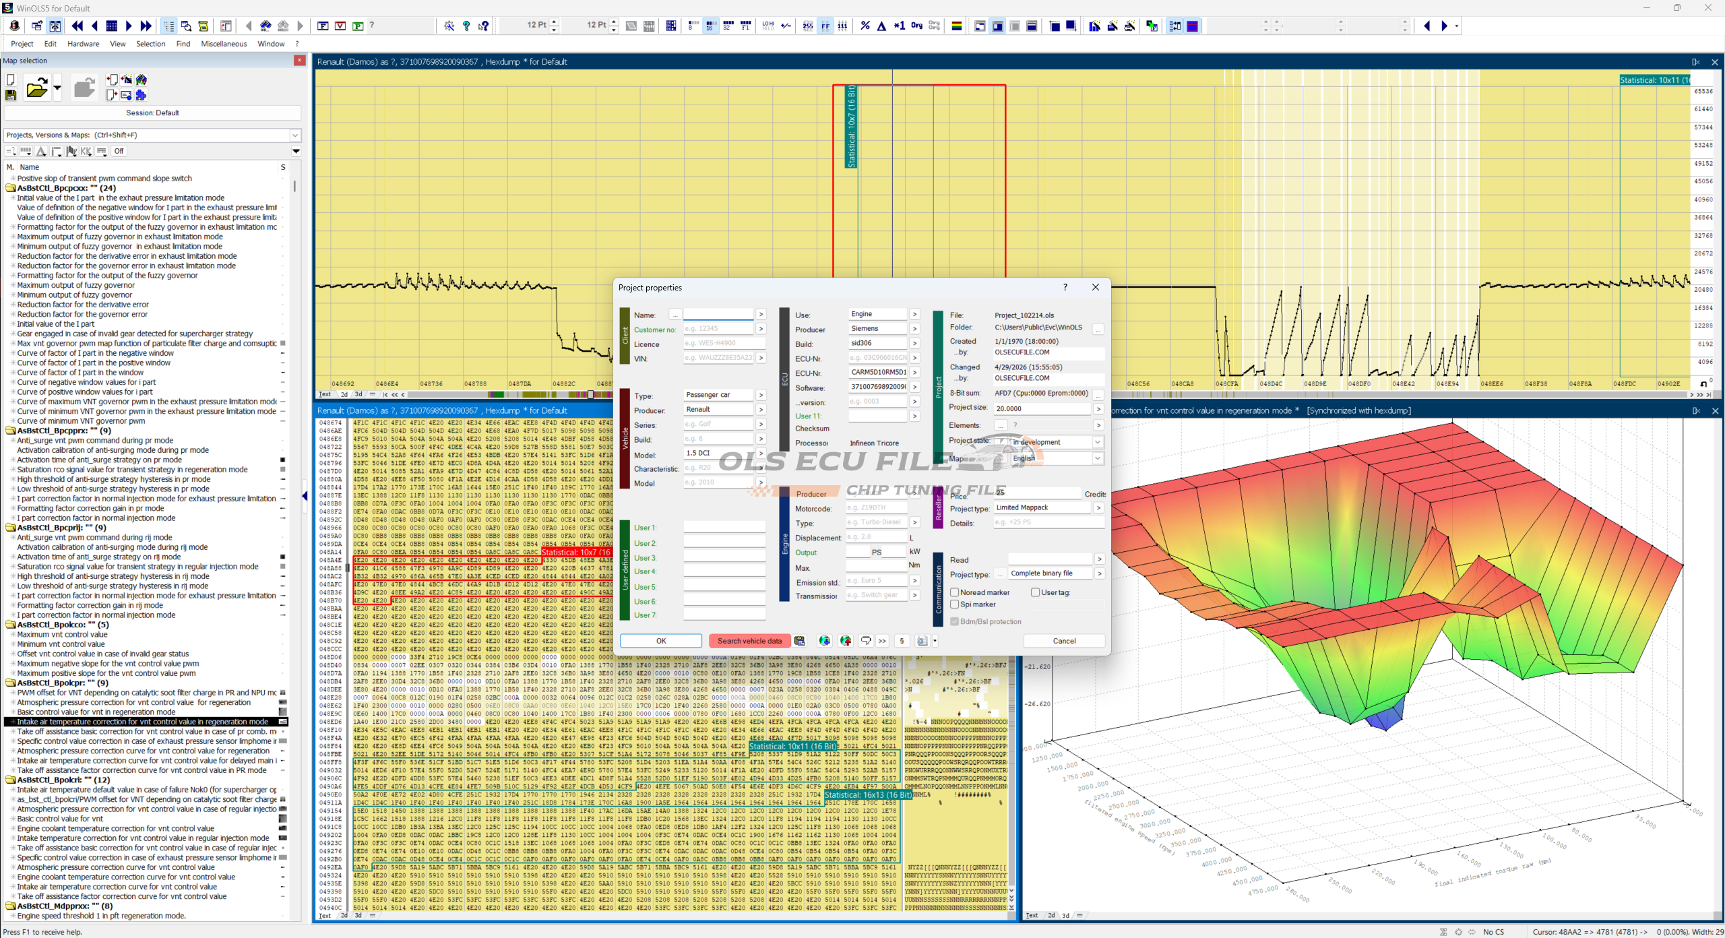
Task: Click the fast forward double-arrow toolbar icon
Action: (x=146, y=26)
